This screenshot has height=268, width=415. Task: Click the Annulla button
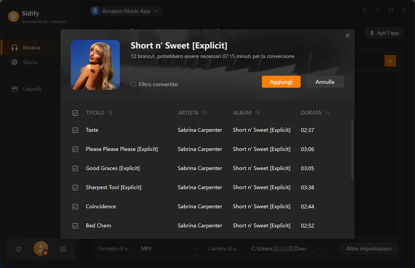325,82
